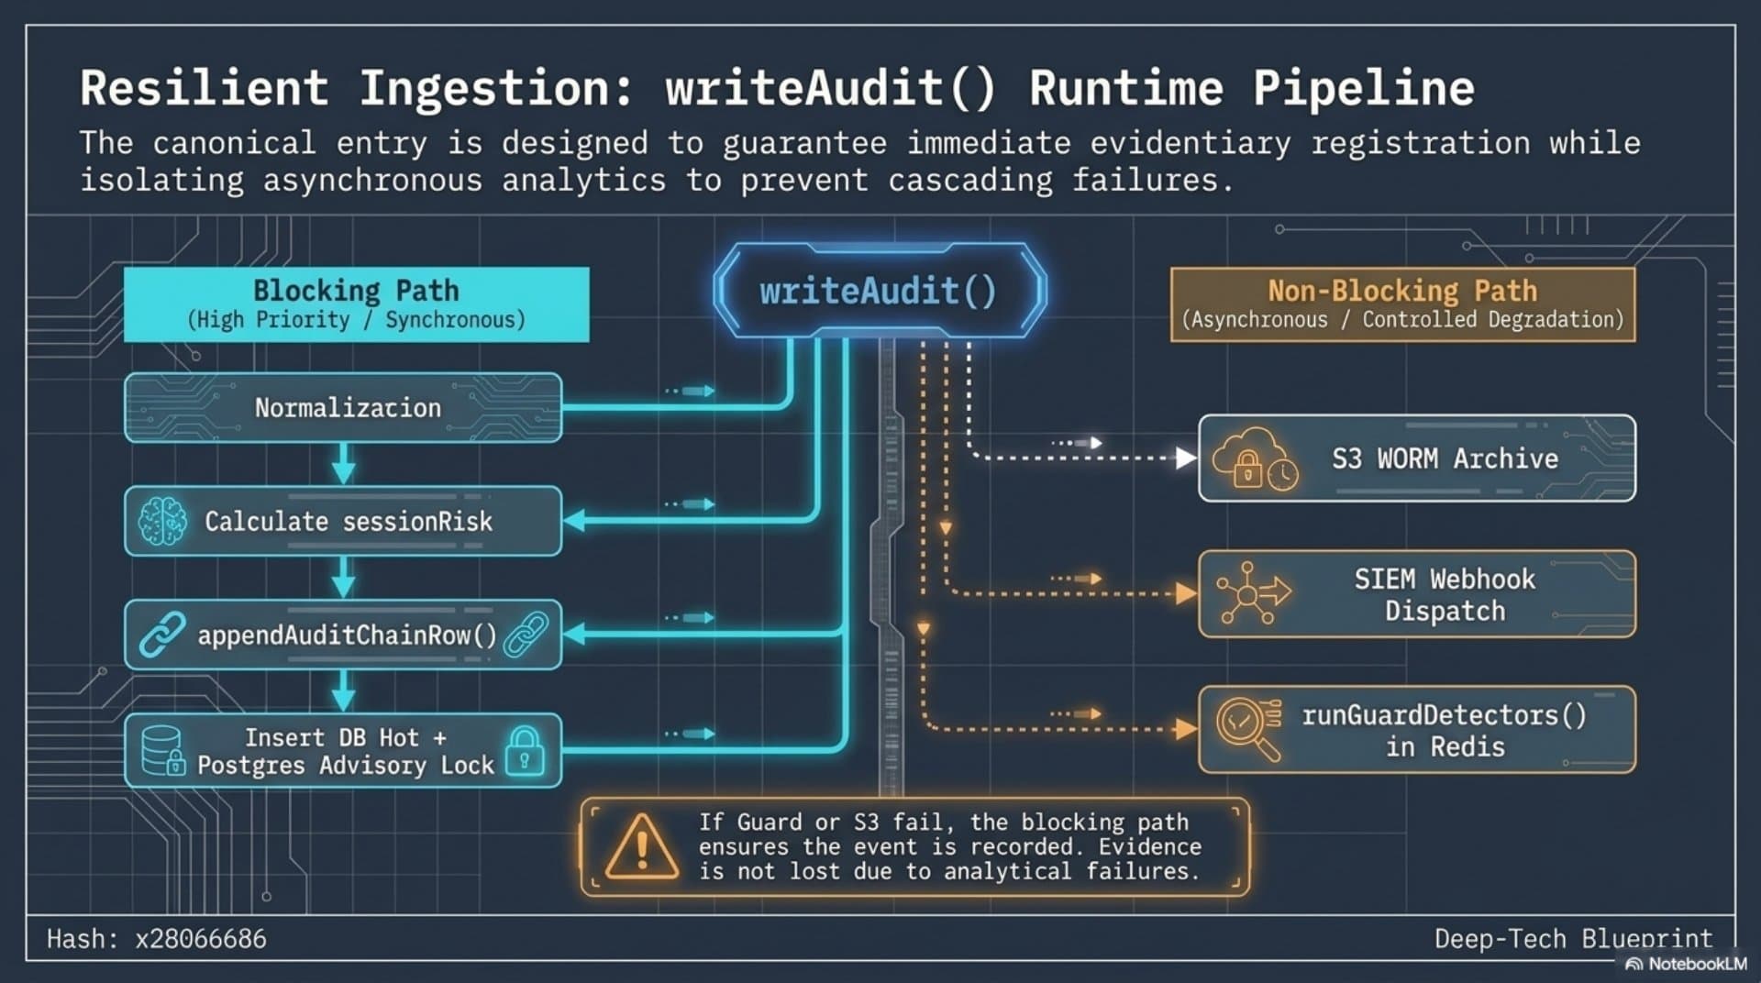Screen dimensions: 1761x983
Task: Click the SIEM Webhook Dispatch label
Action: [1445, 594]
